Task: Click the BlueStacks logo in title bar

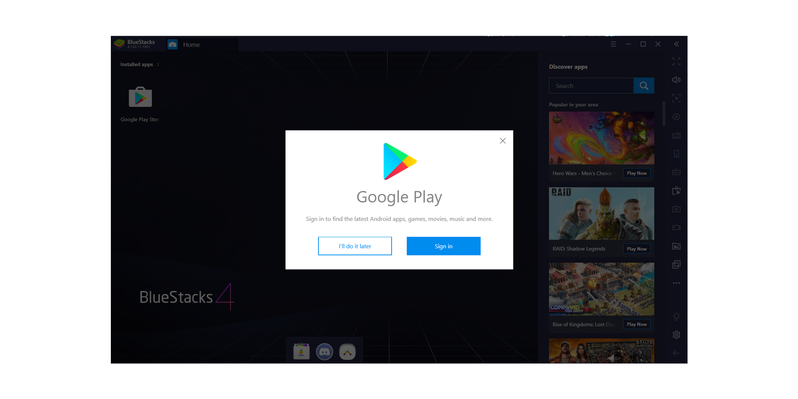Action: point(119,44)
